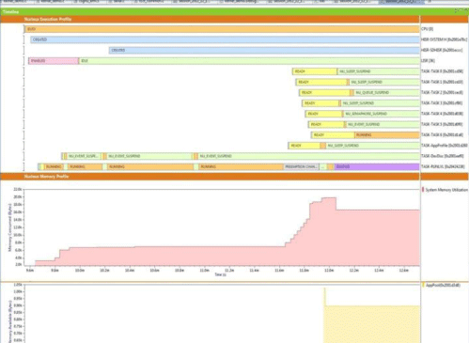The width and height of the screenshot is (469, 343).
Task: Click 10.0m tick on time axis
Action: [80, 271]
